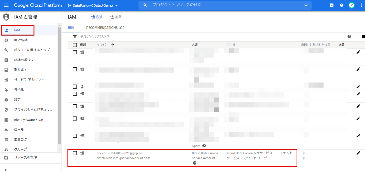Collapse the sidebar with the bottom arrow
The width and height of the screenshot is (365, 172).
[x=6, y=170]
